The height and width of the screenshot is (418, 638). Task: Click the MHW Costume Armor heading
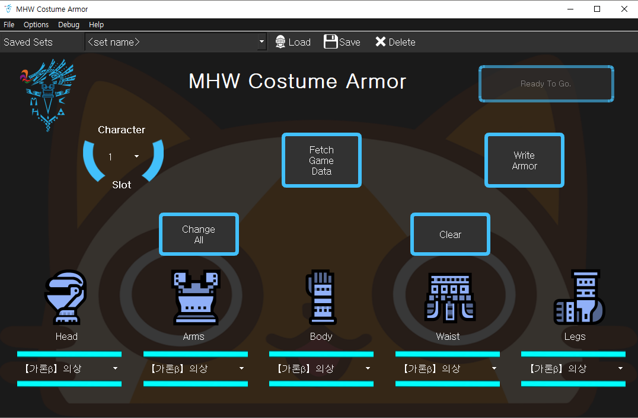pyautogui.click(x=298, y=81)
